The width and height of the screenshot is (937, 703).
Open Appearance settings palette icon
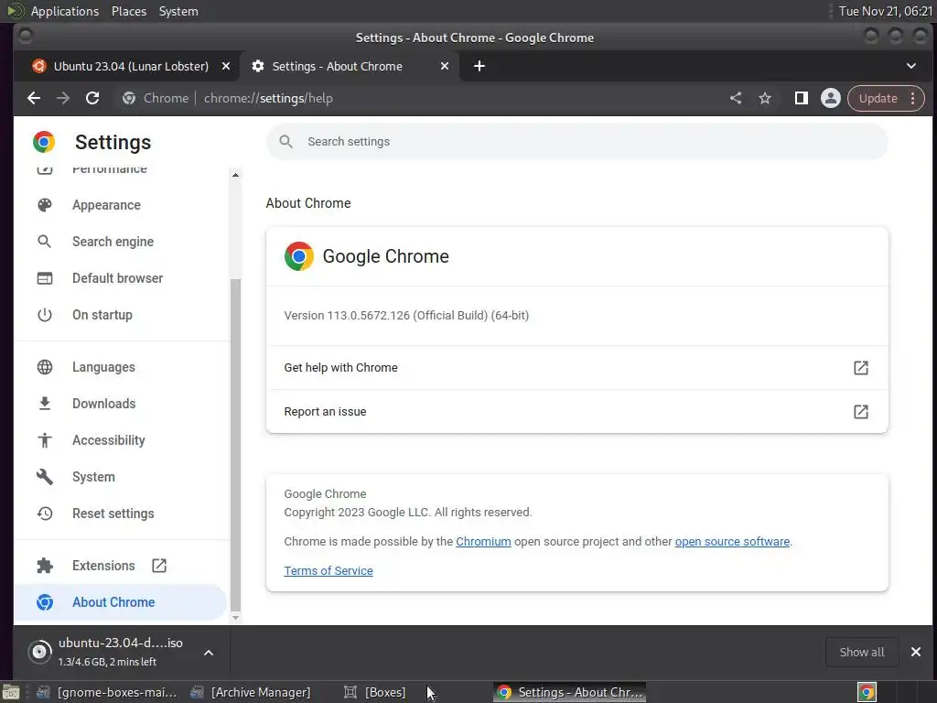click(45, 205)
